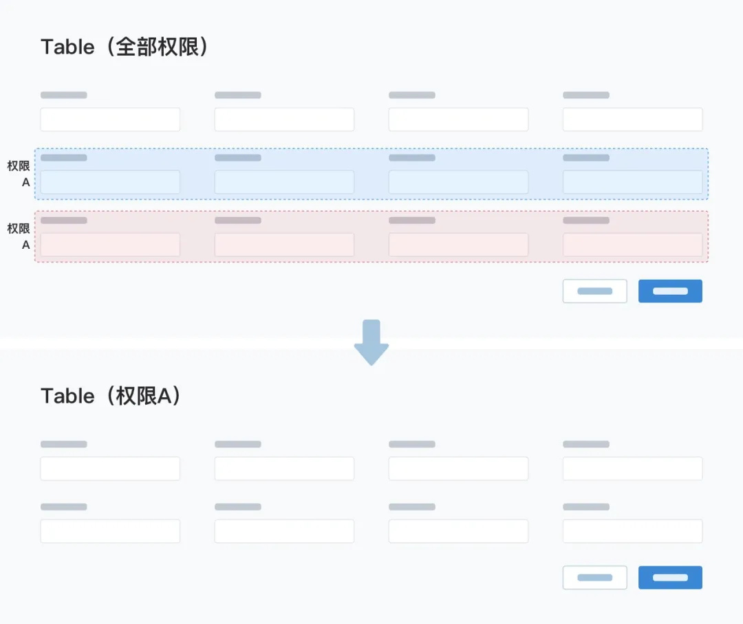Focus fourth input in Table（全部权限）'s unhighlighted top row
Image resolution: width=743 pixels, height=624 pixels.
point(632,120)
